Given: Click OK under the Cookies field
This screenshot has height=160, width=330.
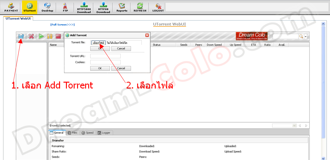Looking at the screenshot, I should (x=100, y=68).
